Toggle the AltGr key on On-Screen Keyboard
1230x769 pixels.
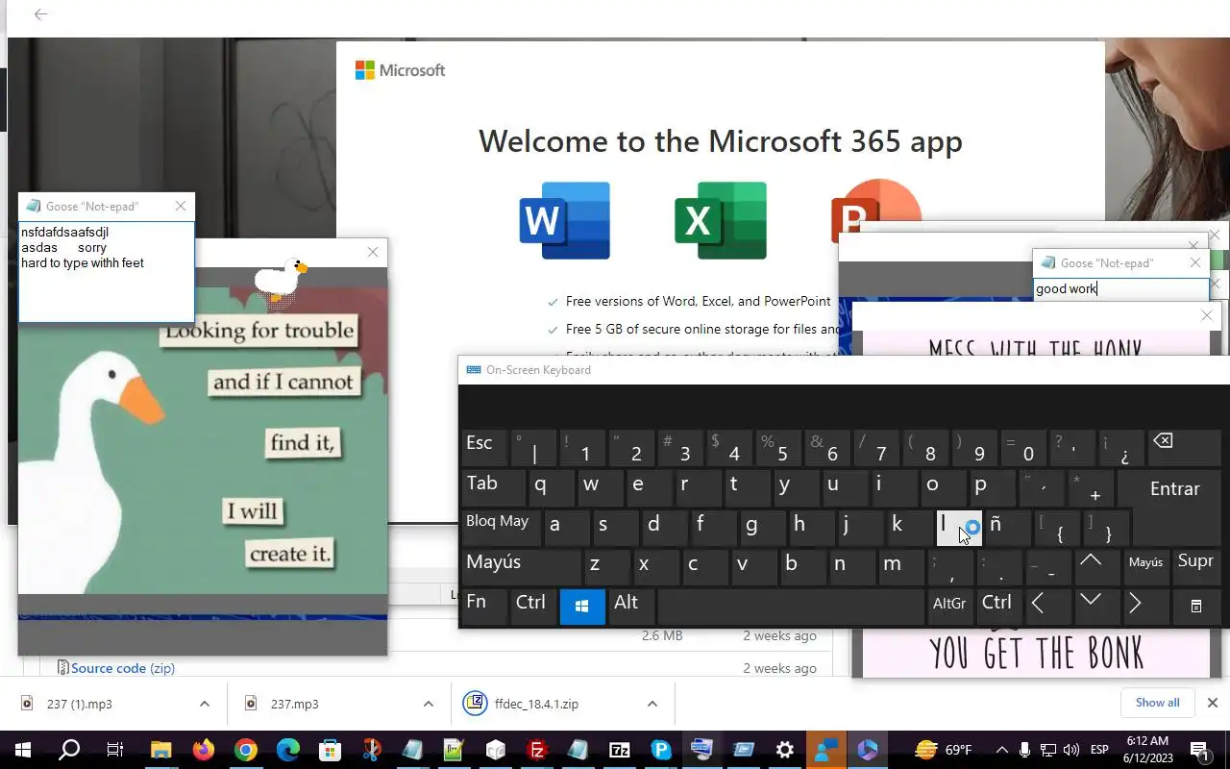tap(949, 607)
